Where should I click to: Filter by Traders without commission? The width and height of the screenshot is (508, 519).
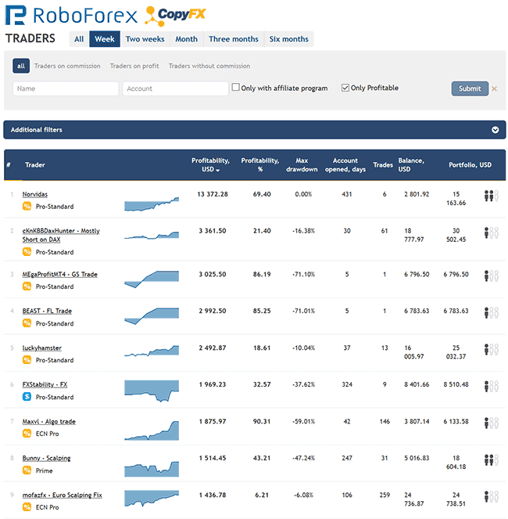pyautogui.click(x=209, y=66)
